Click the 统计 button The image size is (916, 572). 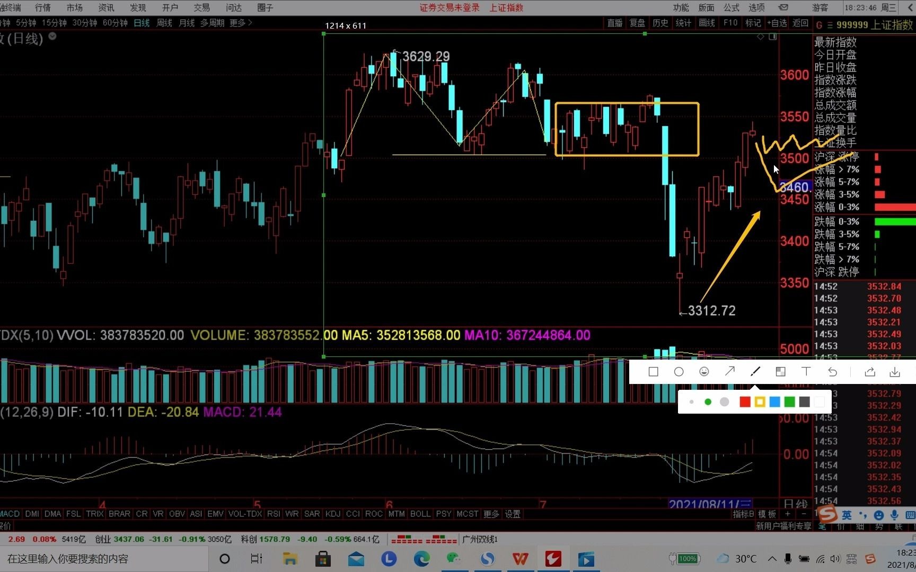point(683,23)
